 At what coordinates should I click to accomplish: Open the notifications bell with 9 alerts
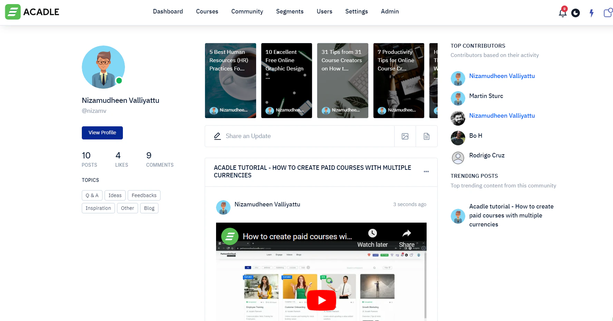(x=562, y=13)
